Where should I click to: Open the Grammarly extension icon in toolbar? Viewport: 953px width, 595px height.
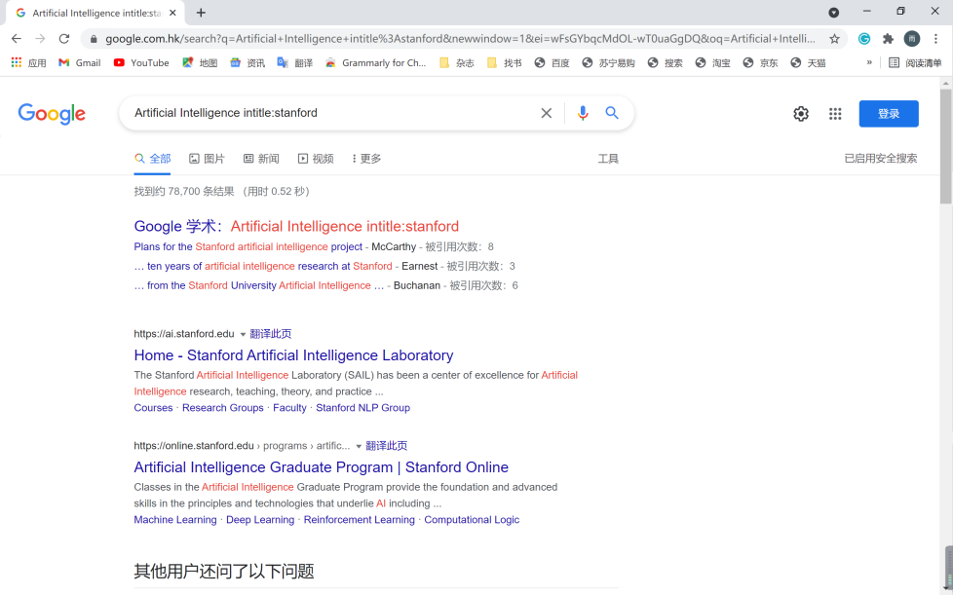(x=863, y=38)
